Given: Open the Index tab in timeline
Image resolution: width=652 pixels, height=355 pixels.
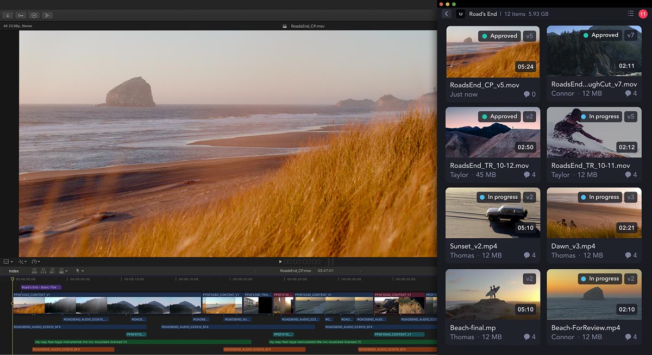Looking at the screenshot, I should [14, 271].
